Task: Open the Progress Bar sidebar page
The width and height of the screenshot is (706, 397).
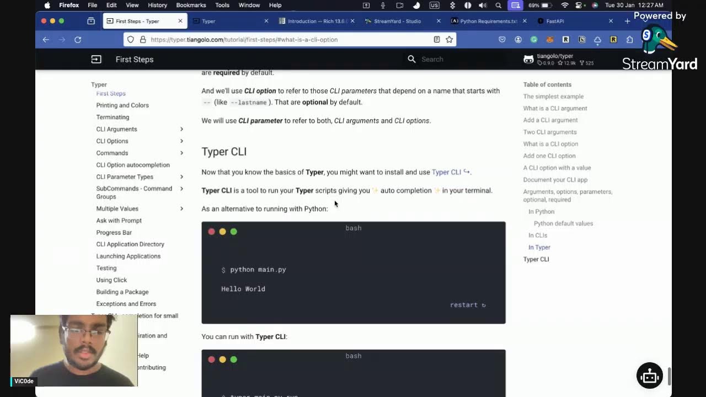Action: [114, 233]
